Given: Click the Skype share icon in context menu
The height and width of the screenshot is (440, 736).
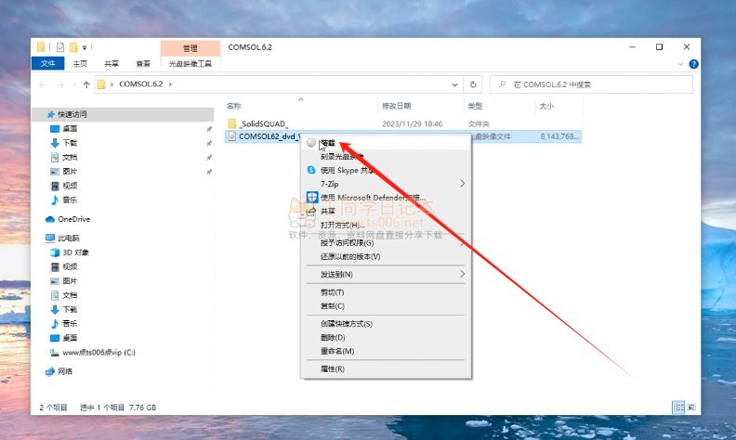Looking at the screenshot, I should [311, 170].
